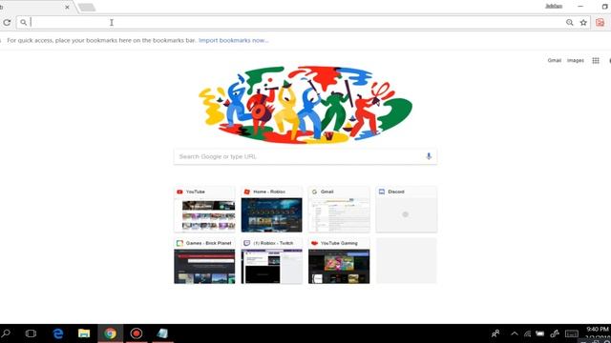Open the zoom magnifier icon in address bar
Viewport: 611px width, 343px height.
[x=570, y=23]
